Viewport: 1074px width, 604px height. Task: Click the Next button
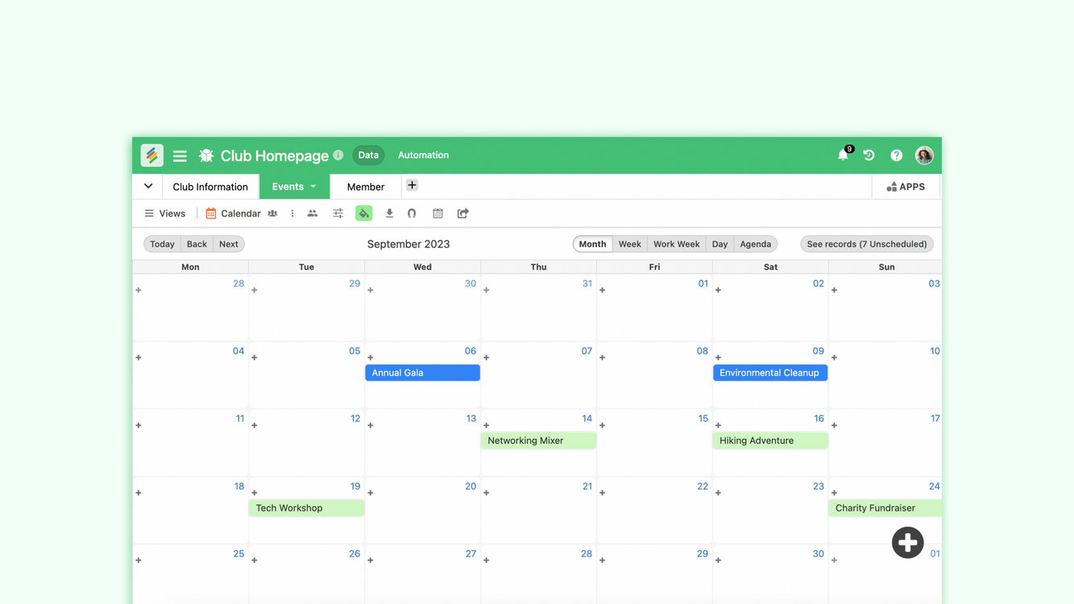pos(229,244)
